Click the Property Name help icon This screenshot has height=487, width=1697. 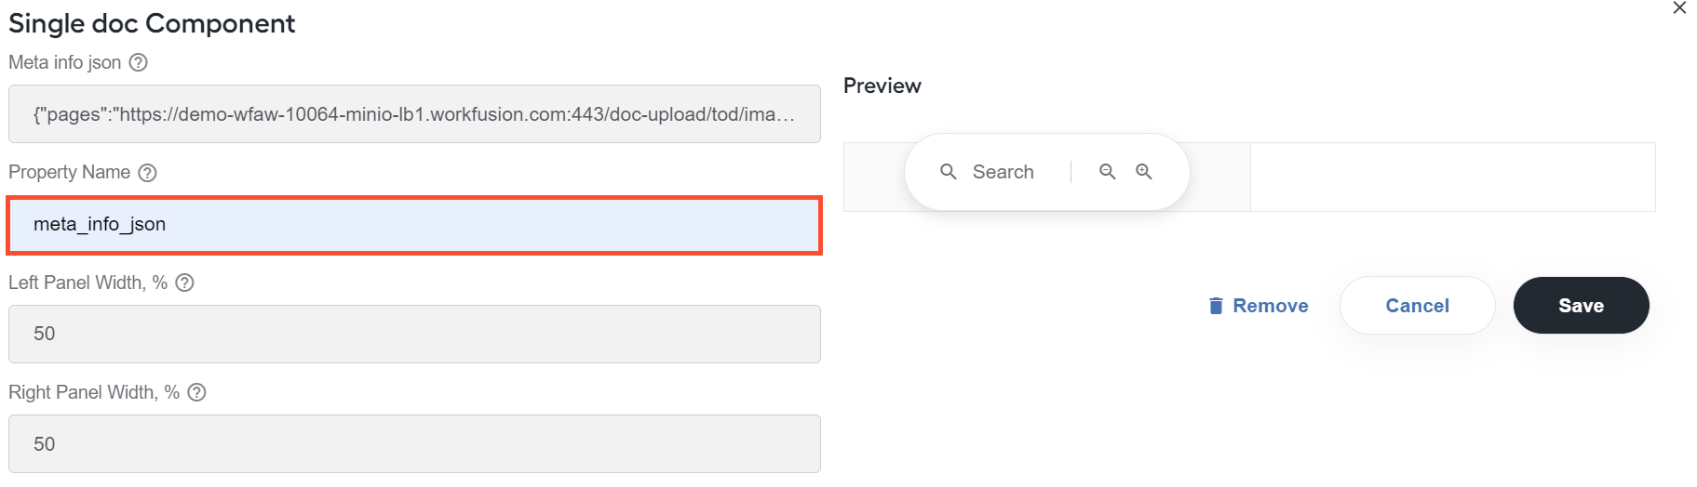(x=147, y=173)
